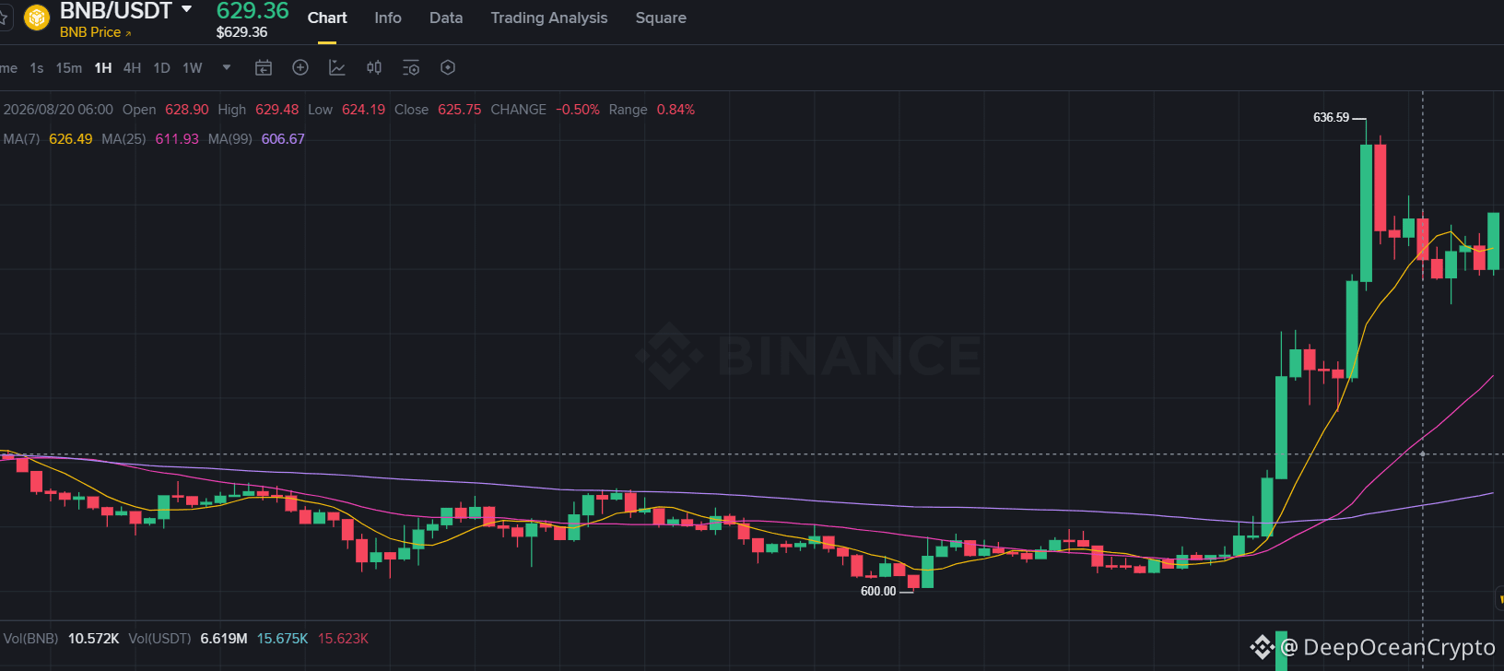The height and width of the screenshot is (671, 1504).
Task: Click the Vol(BNB) value 10.572K
Action: point(94,639)
